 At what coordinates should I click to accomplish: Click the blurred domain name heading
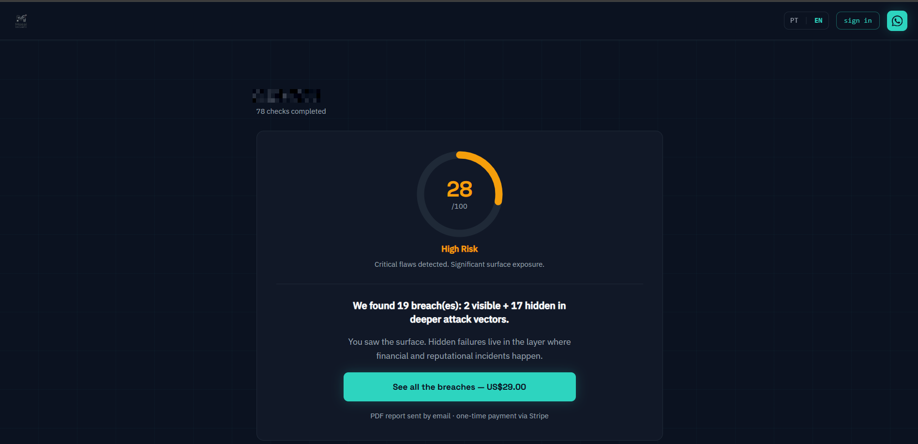click(286, 96)
